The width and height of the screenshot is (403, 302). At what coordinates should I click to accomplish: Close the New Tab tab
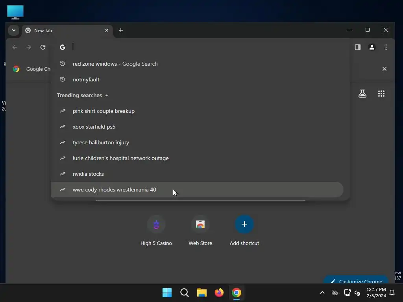click(107, 30)
